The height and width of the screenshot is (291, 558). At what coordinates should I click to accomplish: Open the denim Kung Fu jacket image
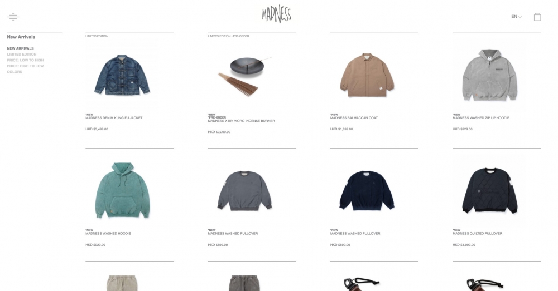click(122, 75)
